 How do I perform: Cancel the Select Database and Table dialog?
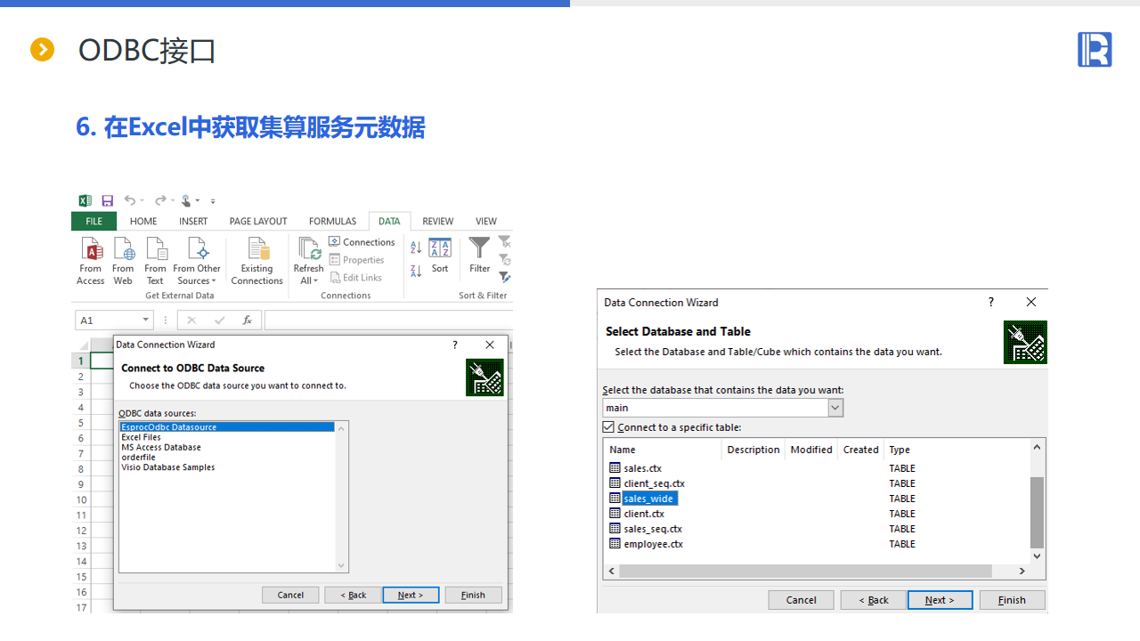[x=802, y=600]
